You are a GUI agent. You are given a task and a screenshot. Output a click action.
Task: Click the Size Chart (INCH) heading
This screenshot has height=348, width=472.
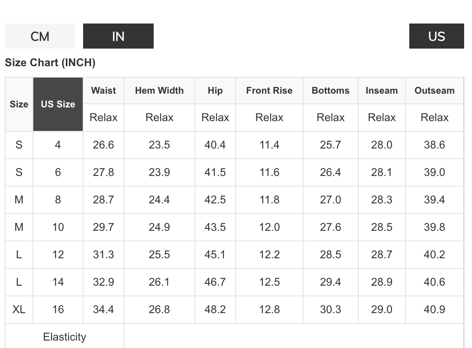click(50, 63)
